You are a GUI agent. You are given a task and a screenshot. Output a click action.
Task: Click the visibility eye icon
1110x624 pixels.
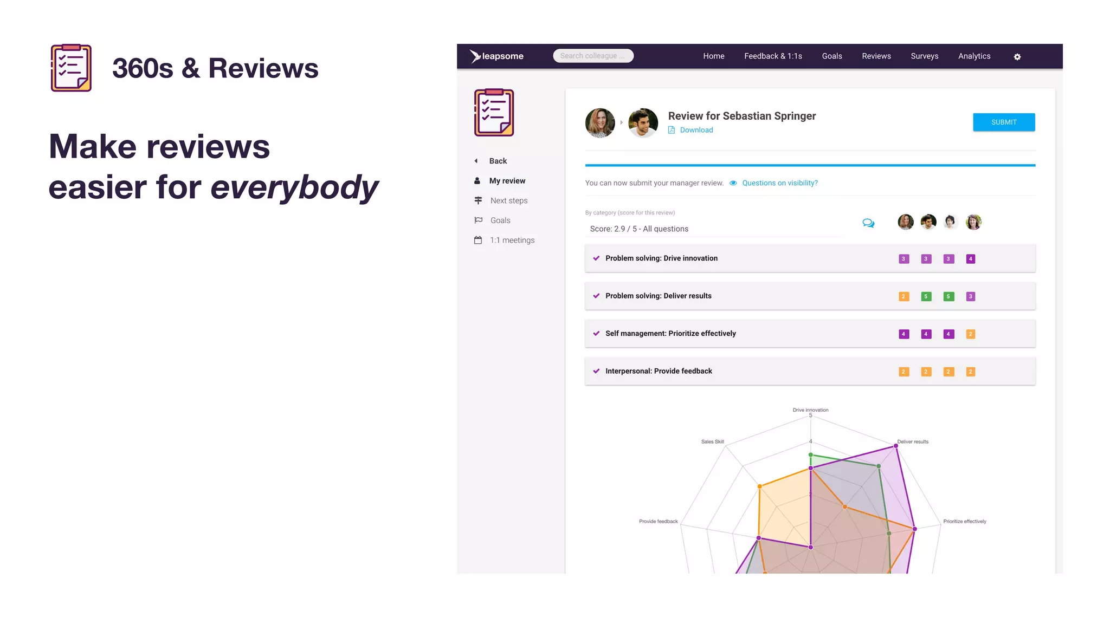733,183
